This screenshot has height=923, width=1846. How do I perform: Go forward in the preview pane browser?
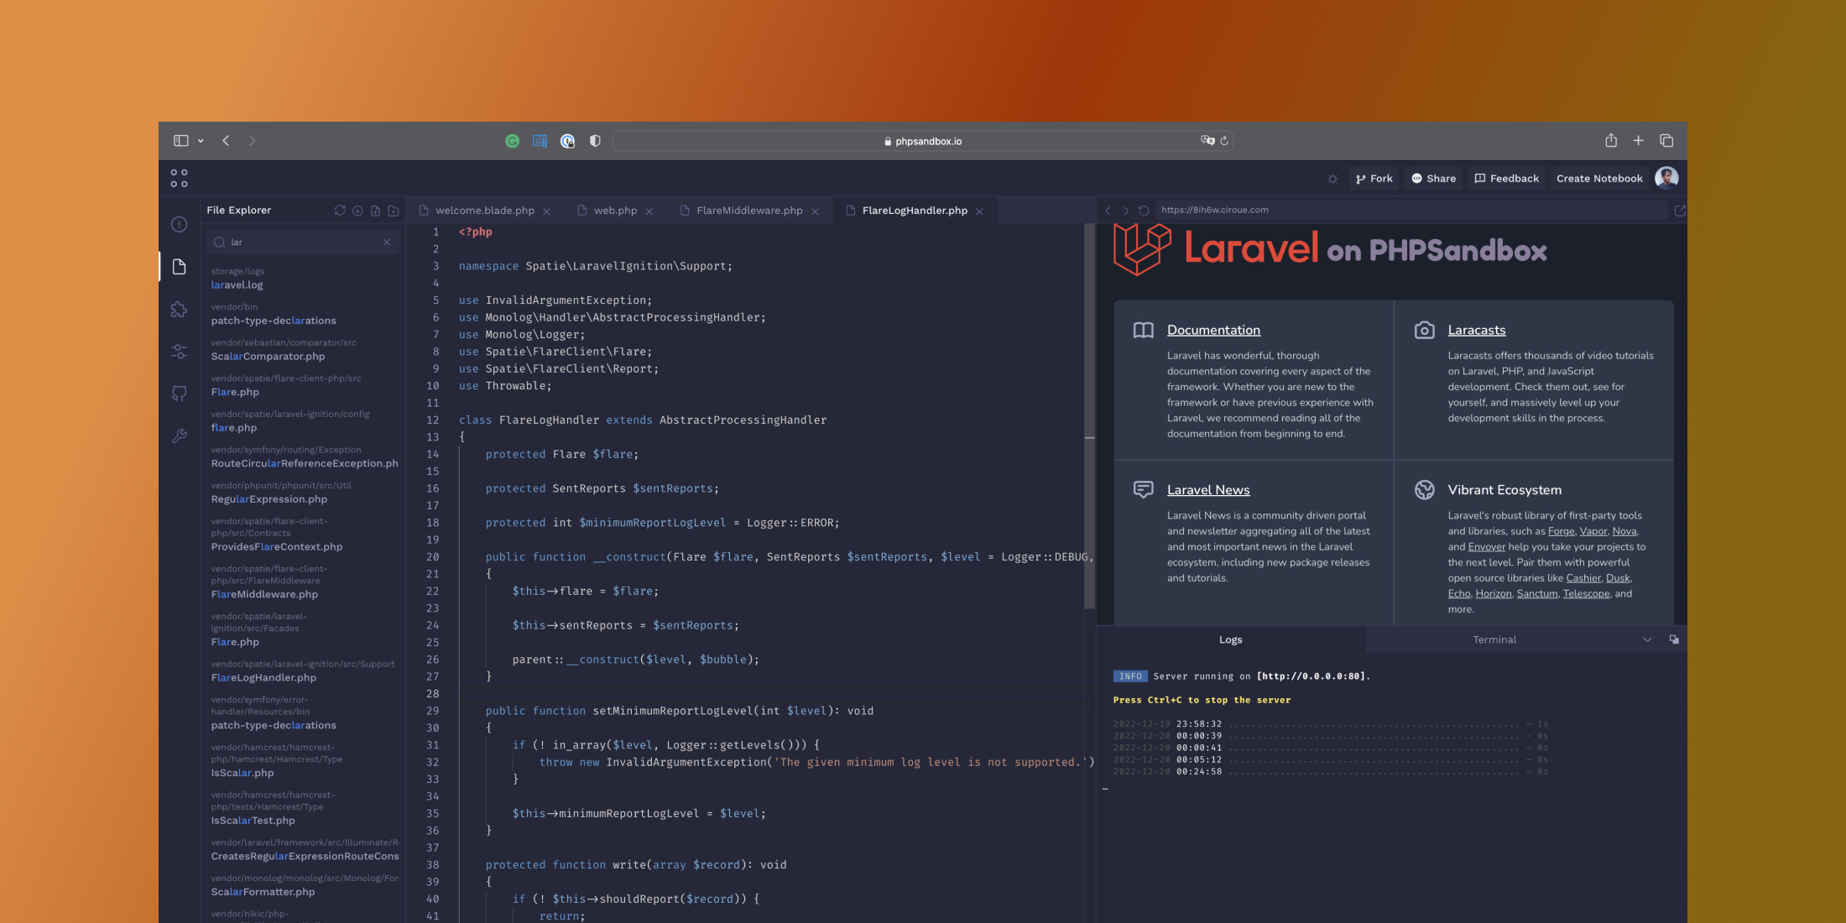click(1126, 211)
